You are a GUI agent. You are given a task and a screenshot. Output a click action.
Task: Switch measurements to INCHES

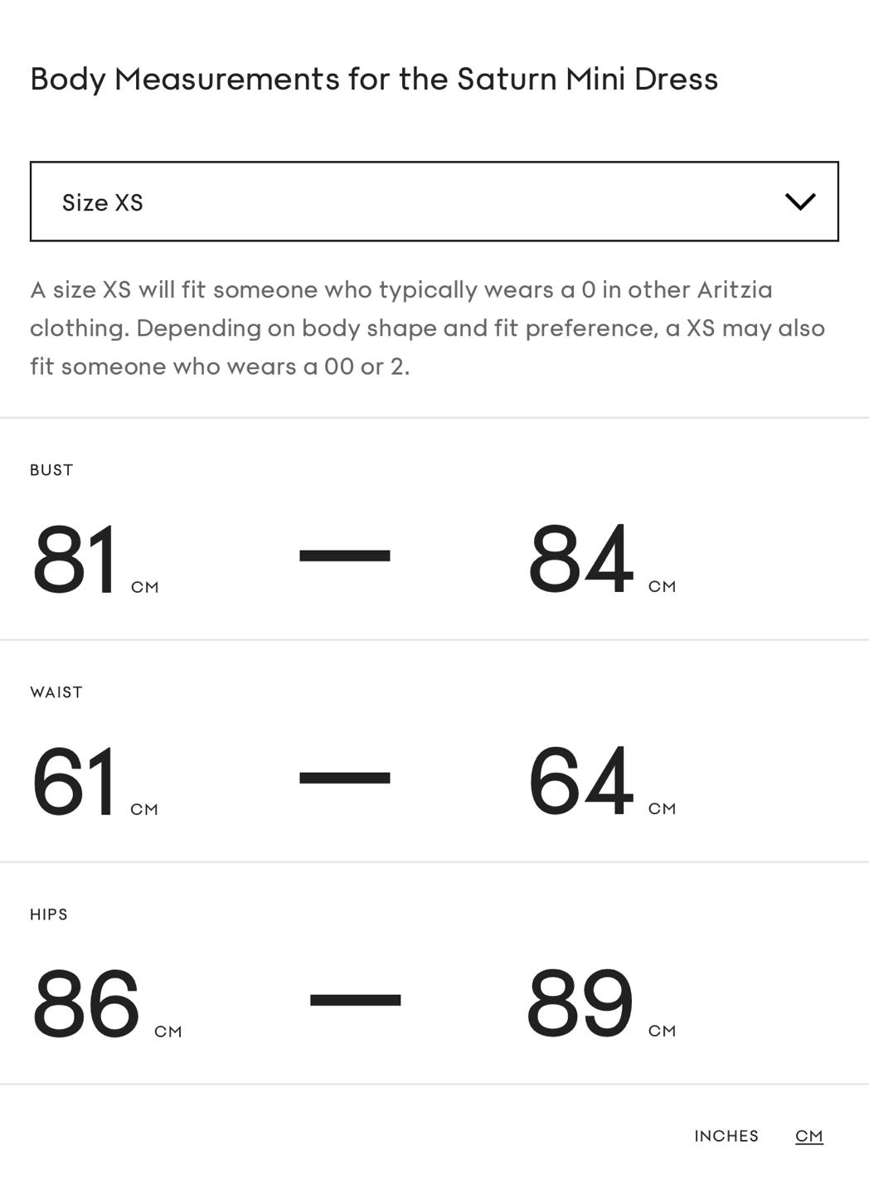pyautogui.click(x=726, y=1136)
